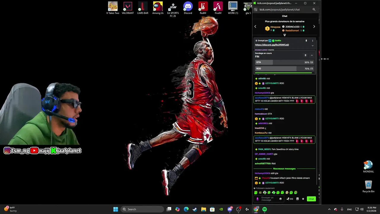Collapse the poll with up chevron
Screen dimensions: 380x214
312,55
